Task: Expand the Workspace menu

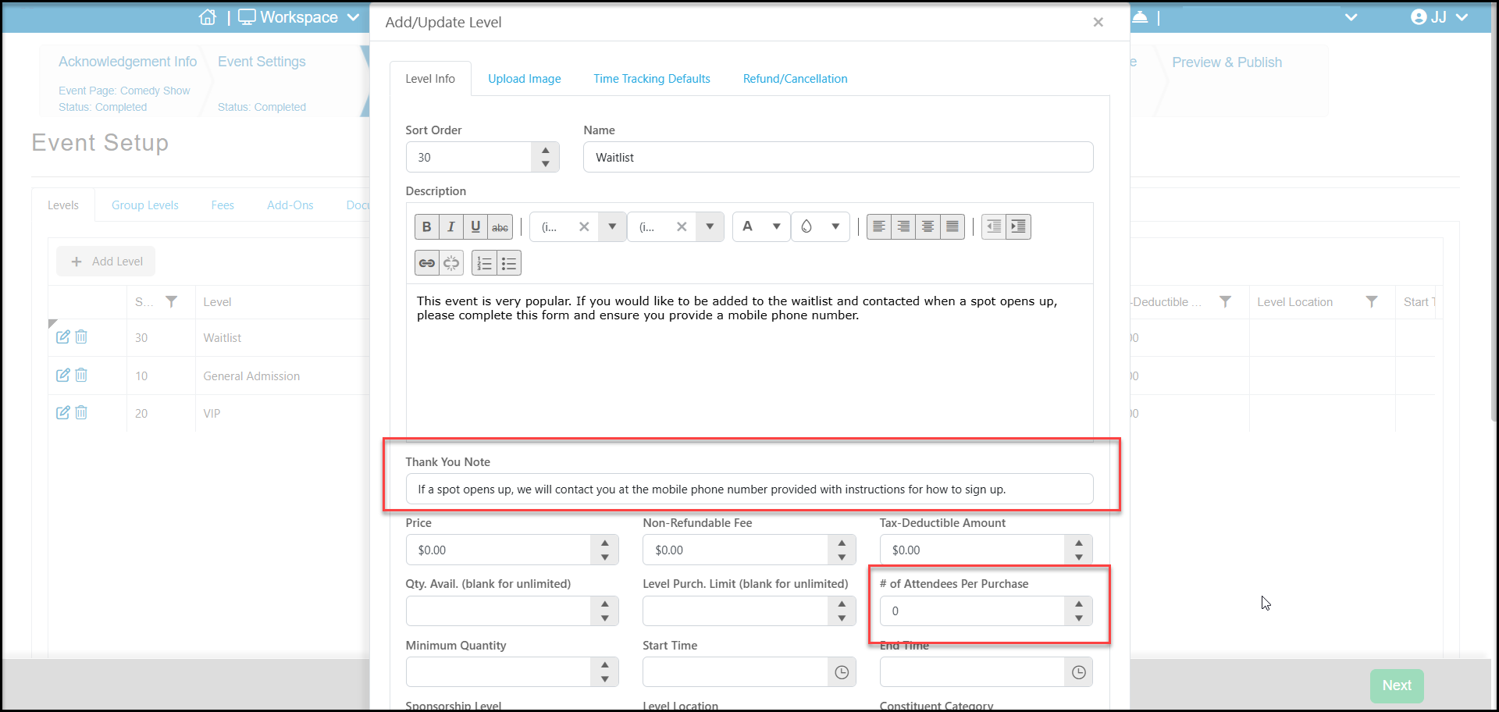Action: click(299, 17)
